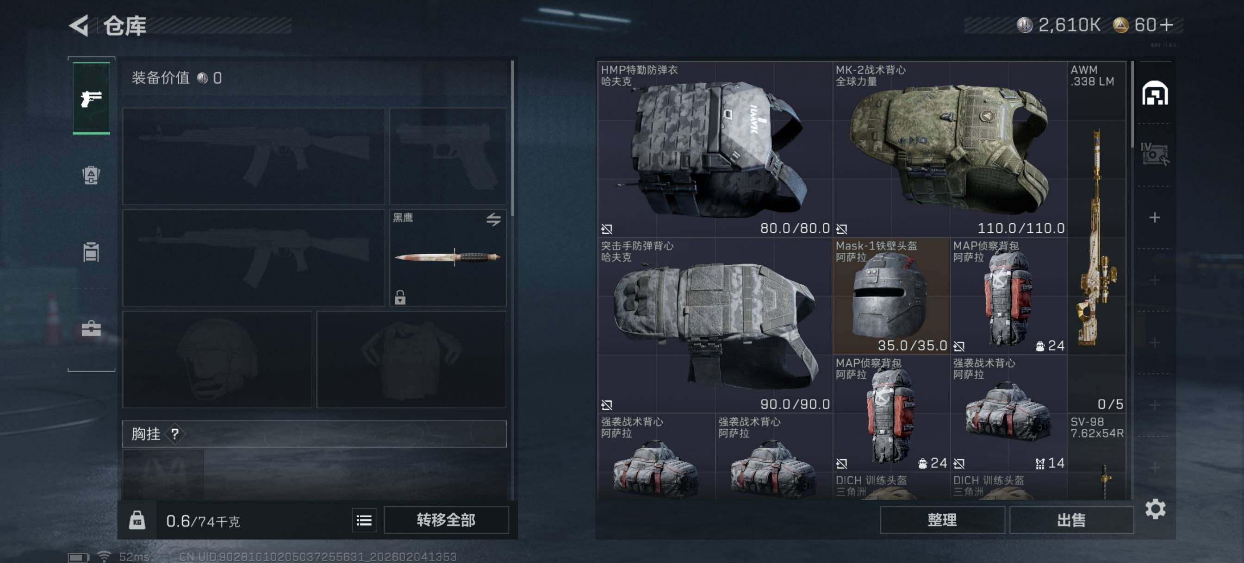The height and width of the screenshot is (563, 1244).
Task: Select the Mask-1铁壁头盔 helmet item
Action: (891, 296)
